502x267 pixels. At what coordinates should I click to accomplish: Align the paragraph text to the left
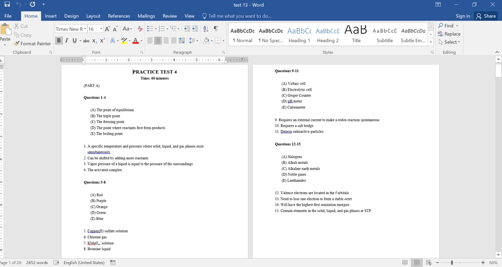150,41
